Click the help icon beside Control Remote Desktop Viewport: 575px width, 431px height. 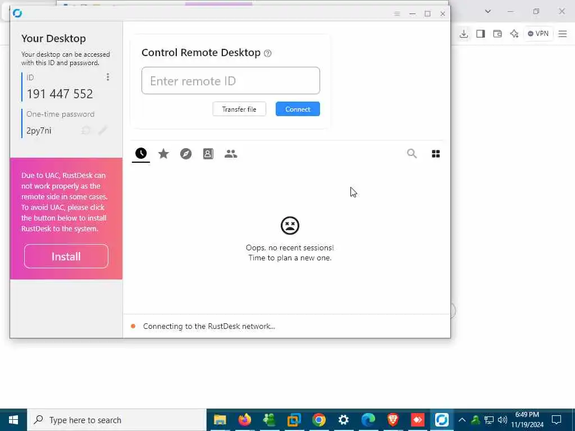(268, 53)
